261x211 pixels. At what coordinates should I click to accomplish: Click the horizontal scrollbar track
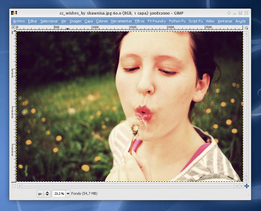tap(128, 186)
